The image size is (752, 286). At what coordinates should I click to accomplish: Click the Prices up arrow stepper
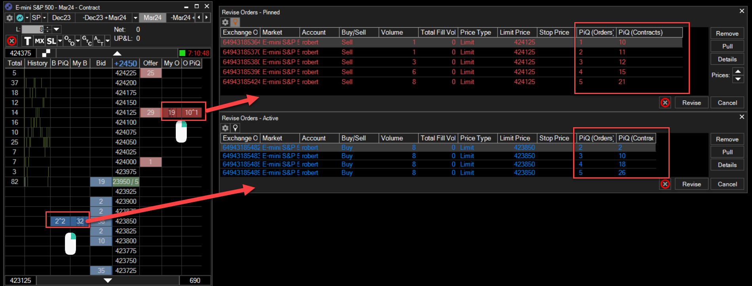click(x=738, y=71)
